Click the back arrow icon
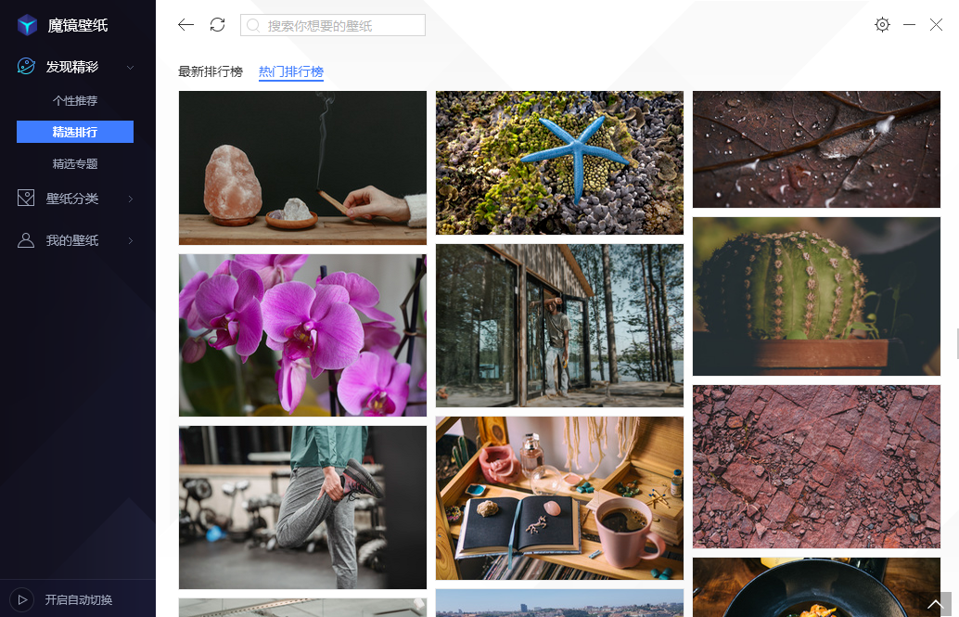 coord(186,25)
